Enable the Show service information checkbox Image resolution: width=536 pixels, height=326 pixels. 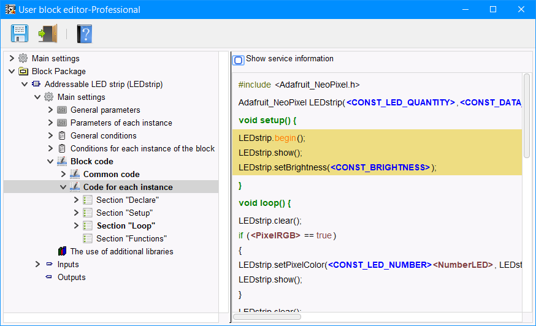[x=239, y=60]
